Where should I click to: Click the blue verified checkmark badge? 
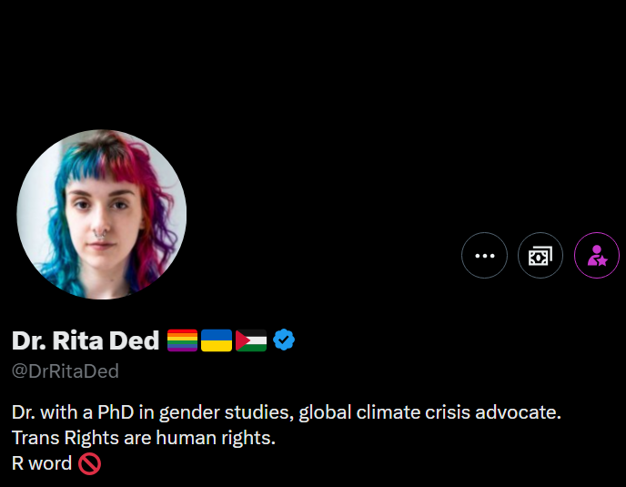[284, 340]
